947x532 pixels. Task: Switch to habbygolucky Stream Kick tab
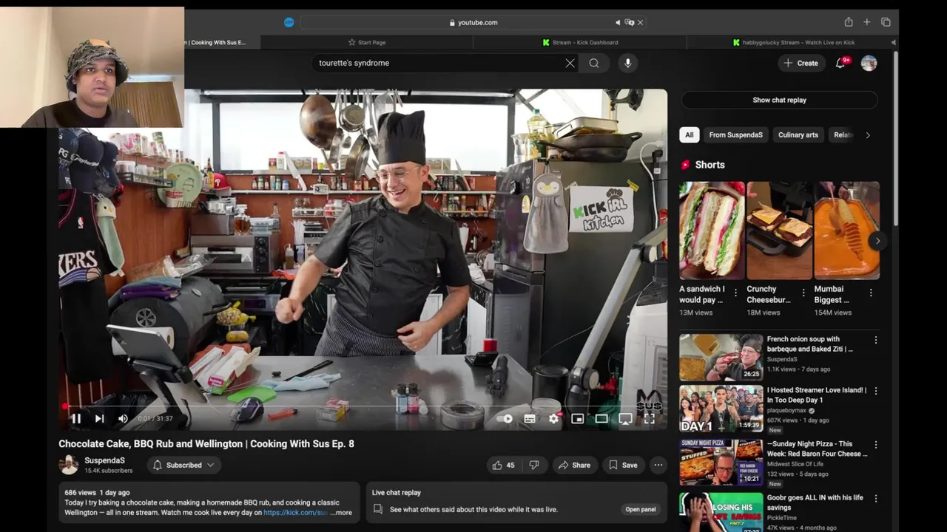pyautogui.click(x=793, y=42)
